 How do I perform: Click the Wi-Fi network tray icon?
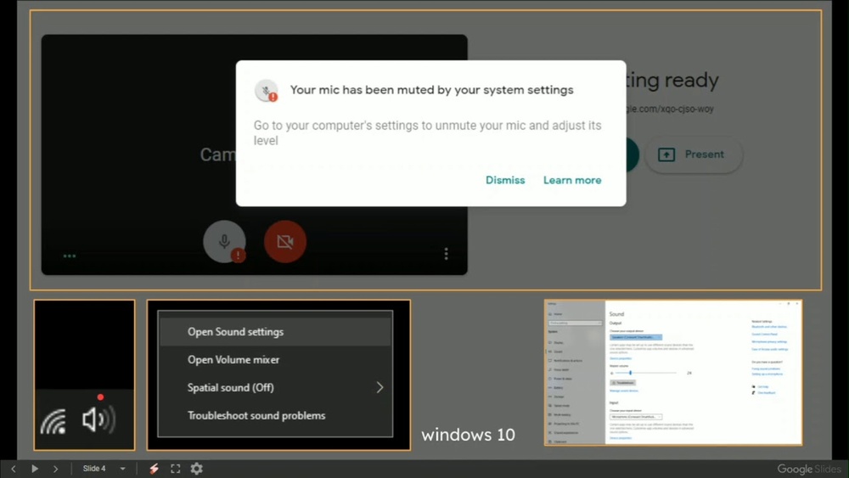(x=53, y=422)
